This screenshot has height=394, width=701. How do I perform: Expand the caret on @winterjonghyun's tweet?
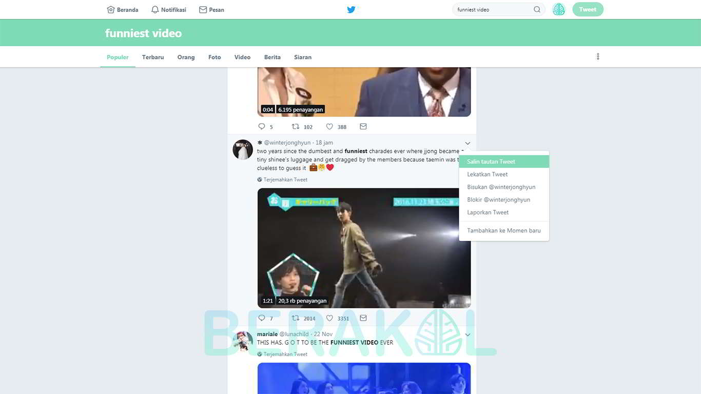click(x=467, y=143)
